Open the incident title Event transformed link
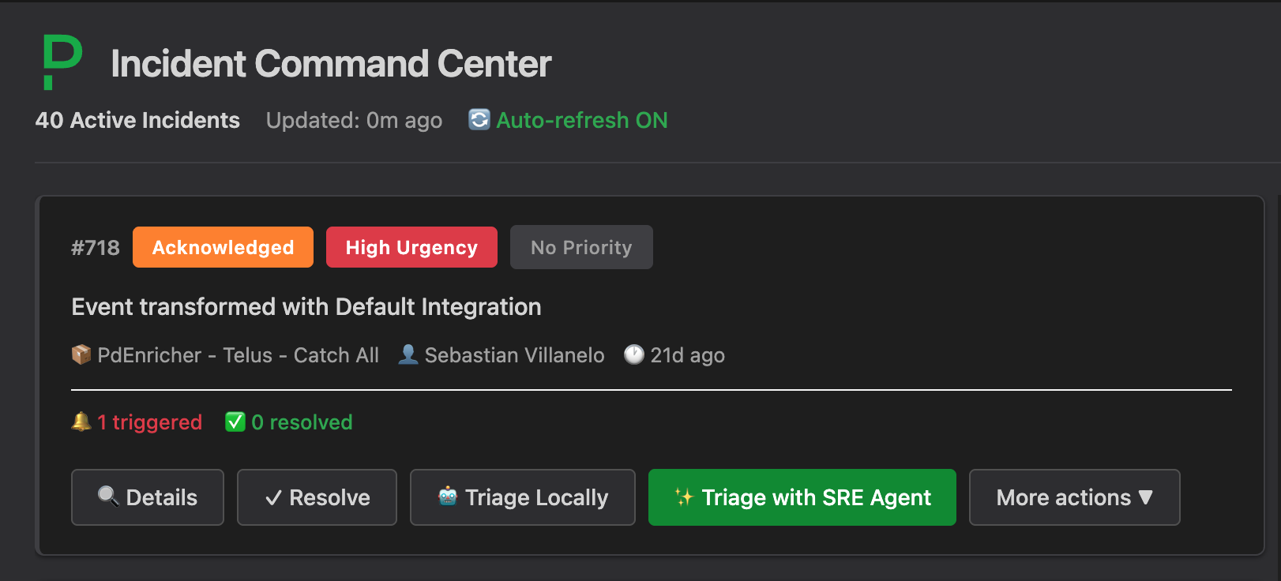 point(306,306)
